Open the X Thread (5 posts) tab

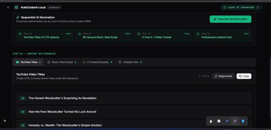click(x=97, y=62)
